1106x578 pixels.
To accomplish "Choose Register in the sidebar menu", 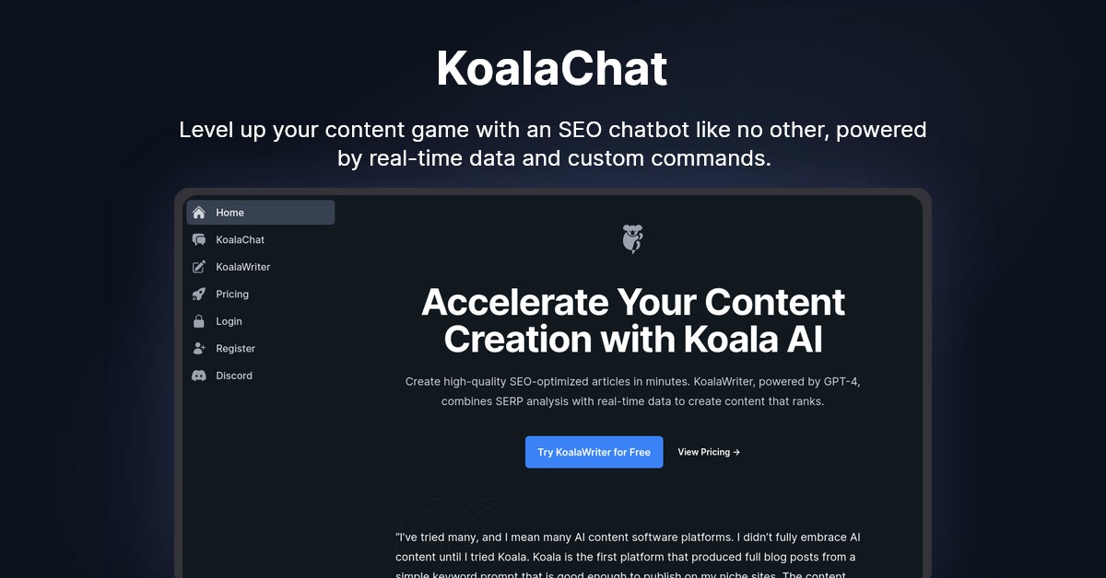I will (236, 349).
